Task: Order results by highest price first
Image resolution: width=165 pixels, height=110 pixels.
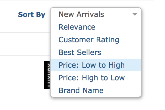Action: pos(96,78)
